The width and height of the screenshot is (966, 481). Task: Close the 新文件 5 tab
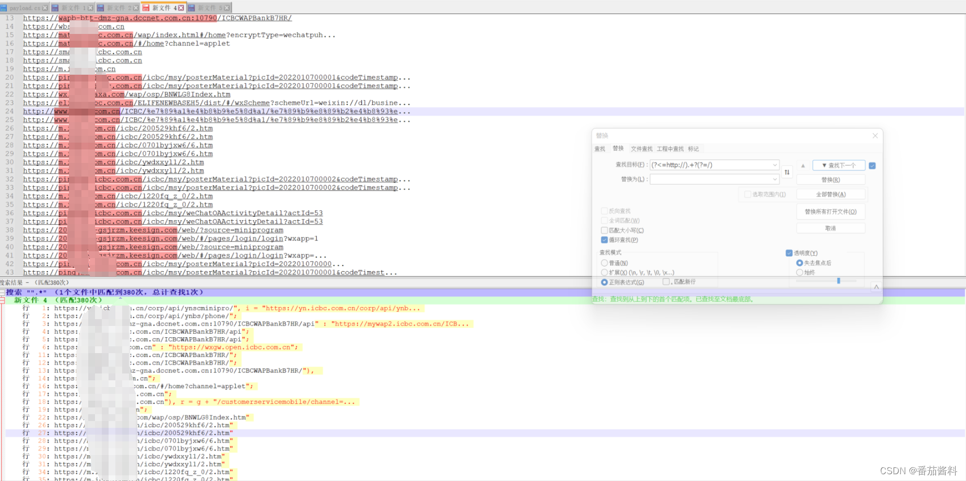pyautogui.click(x=227, y=8)
